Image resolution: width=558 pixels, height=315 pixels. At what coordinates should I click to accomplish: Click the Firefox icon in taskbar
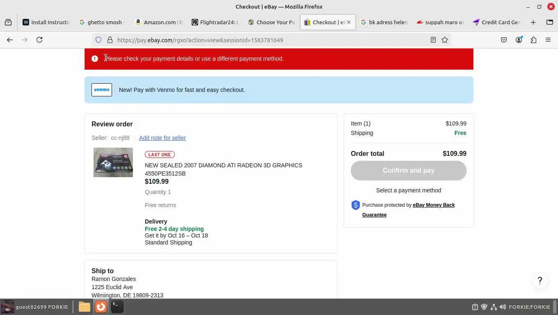click(x=101, y=306)
